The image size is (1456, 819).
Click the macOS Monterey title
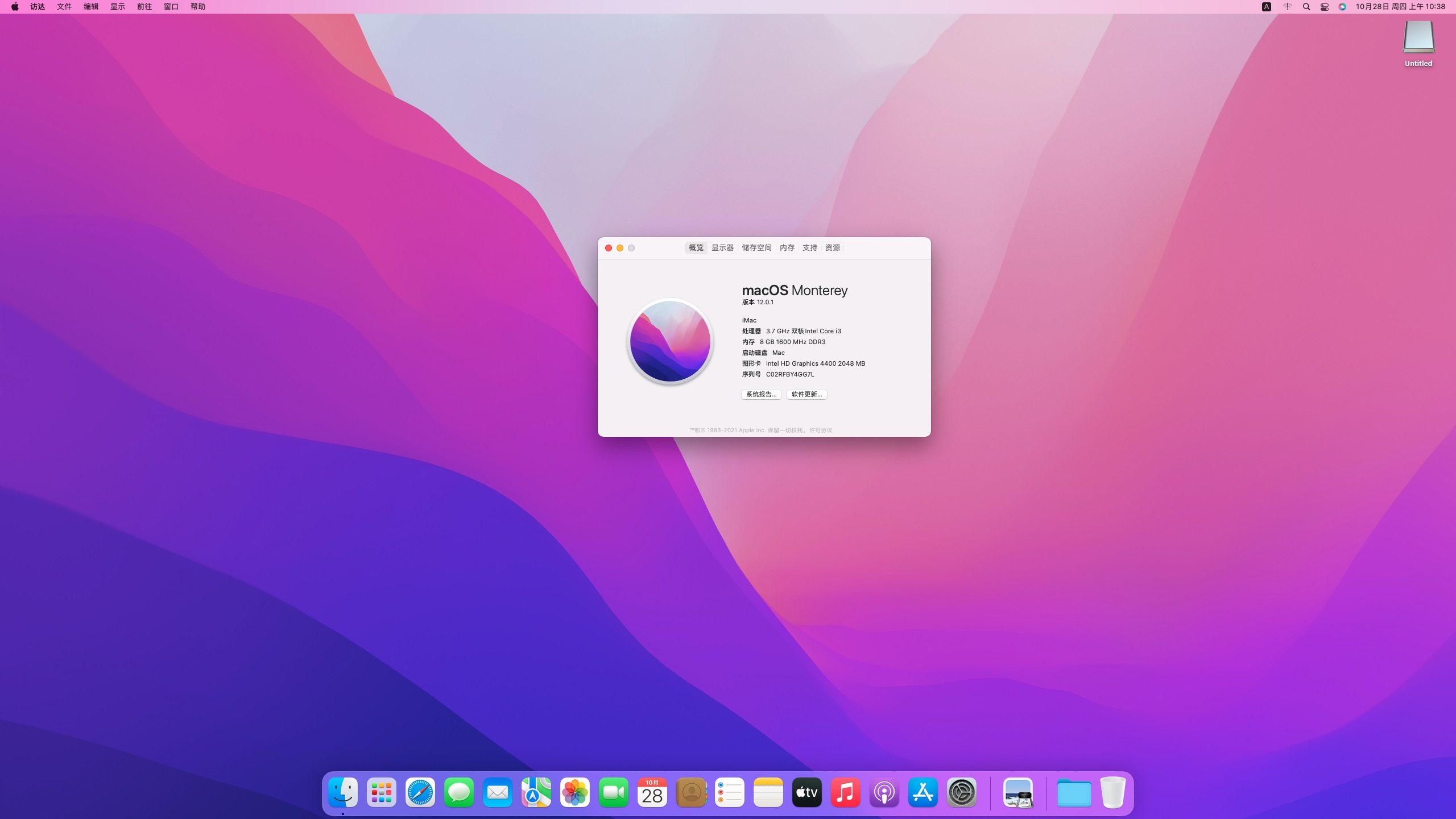(795, 290)
